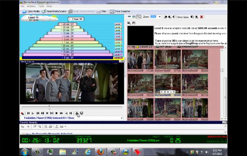
Task: Switch to grid columns view icon
Action: 134,17
